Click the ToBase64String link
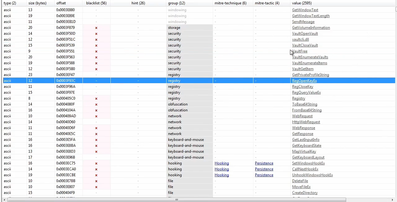Image resolution: width=397 pixels, height=202 pixels. pos(305,104)
